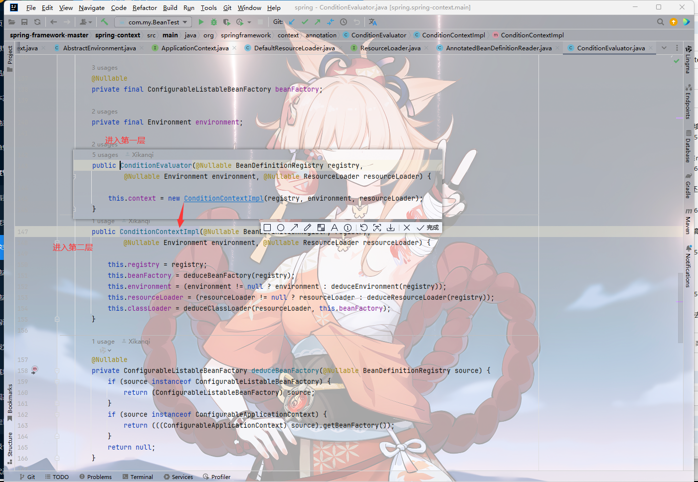Open the Refactor menu
This screenshot has height=482, width=698.
[145, 7]
